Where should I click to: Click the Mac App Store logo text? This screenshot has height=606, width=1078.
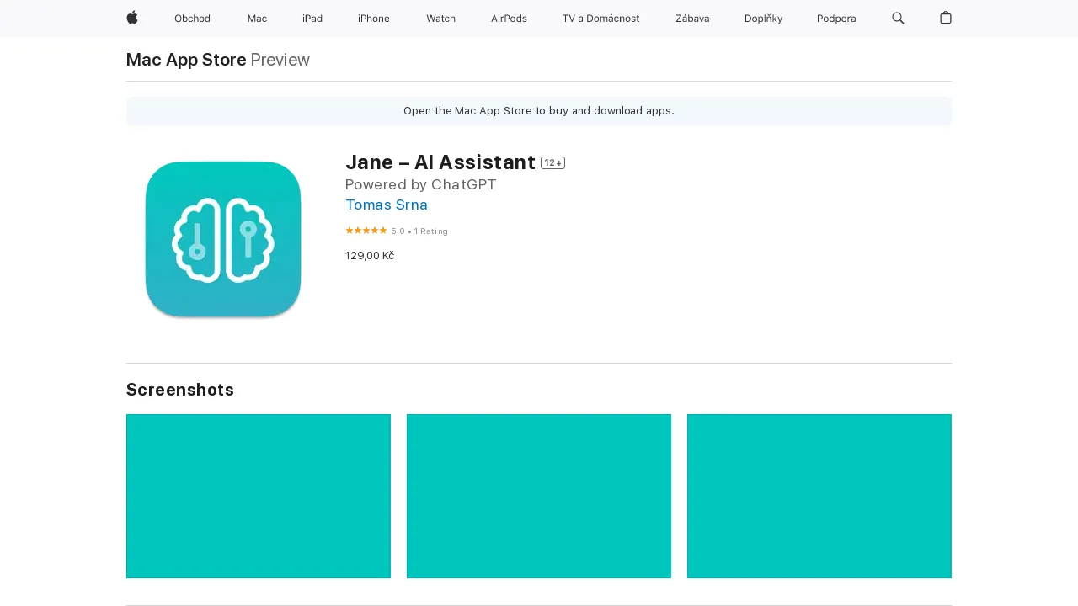pyautogui.click(x=185, y=60)
